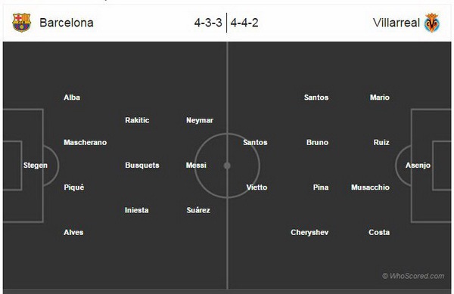Select Villarreal goalkeeper Asenjo
The height and width of the screenshot is (294, 454).
[418, 166]
